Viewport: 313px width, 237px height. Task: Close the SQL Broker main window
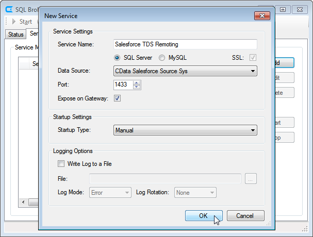(300, 9)
